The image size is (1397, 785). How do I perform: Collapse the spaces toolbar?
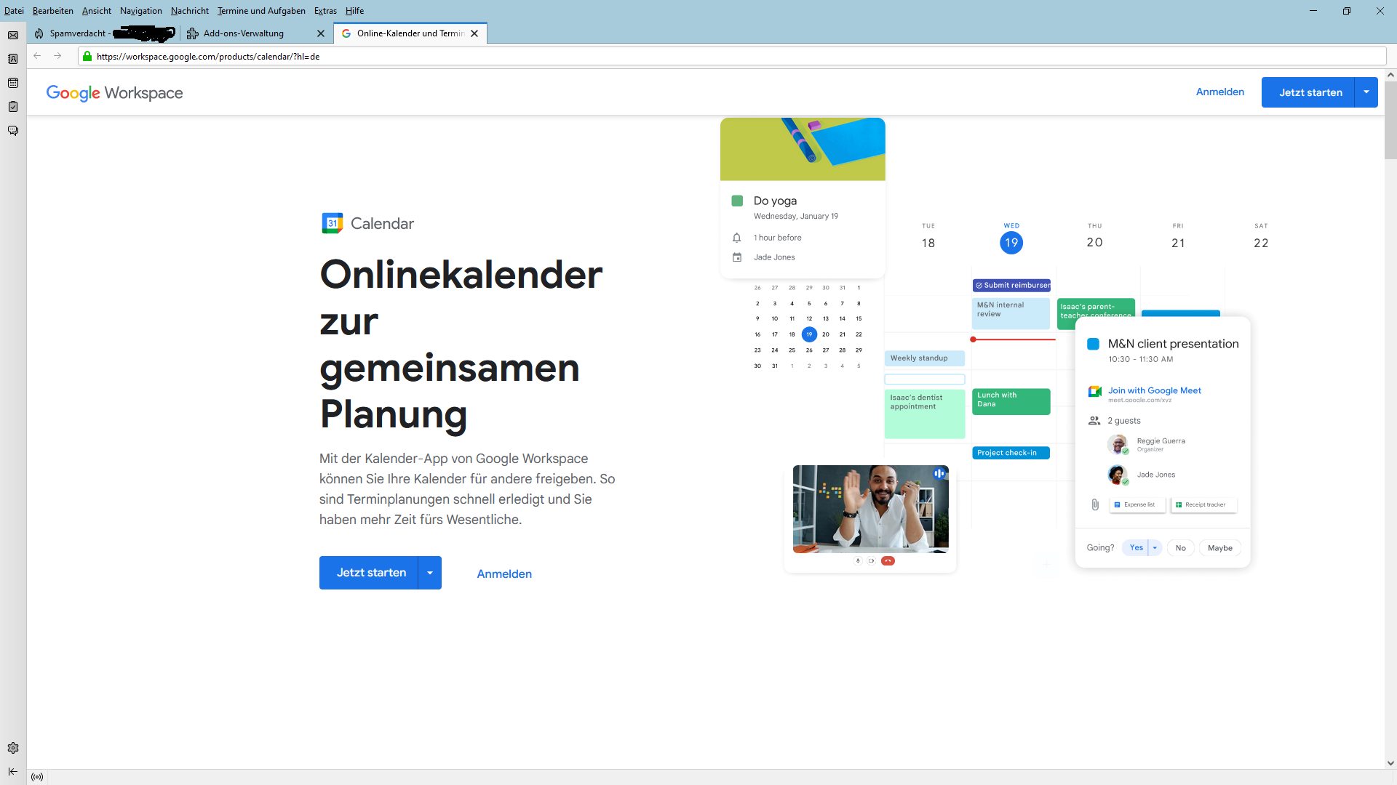[x=13, y=772]
